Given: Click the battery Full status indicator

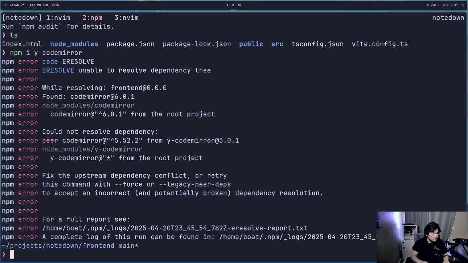Looking at the screenshot, I should click(445, 5).
